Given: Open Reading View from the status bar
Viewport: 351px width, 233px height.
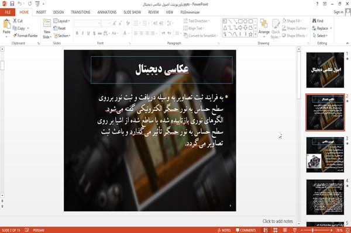Looking at the screenshot, I should 285,230.
